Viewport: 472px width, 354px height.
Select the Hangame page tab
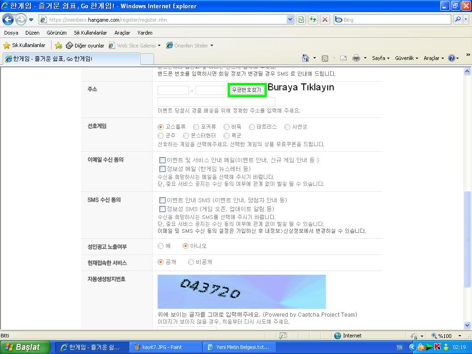coord(71,59)
